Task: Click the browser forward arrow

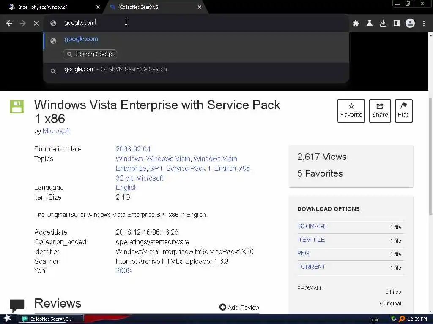Action: [x=23, y=23]
